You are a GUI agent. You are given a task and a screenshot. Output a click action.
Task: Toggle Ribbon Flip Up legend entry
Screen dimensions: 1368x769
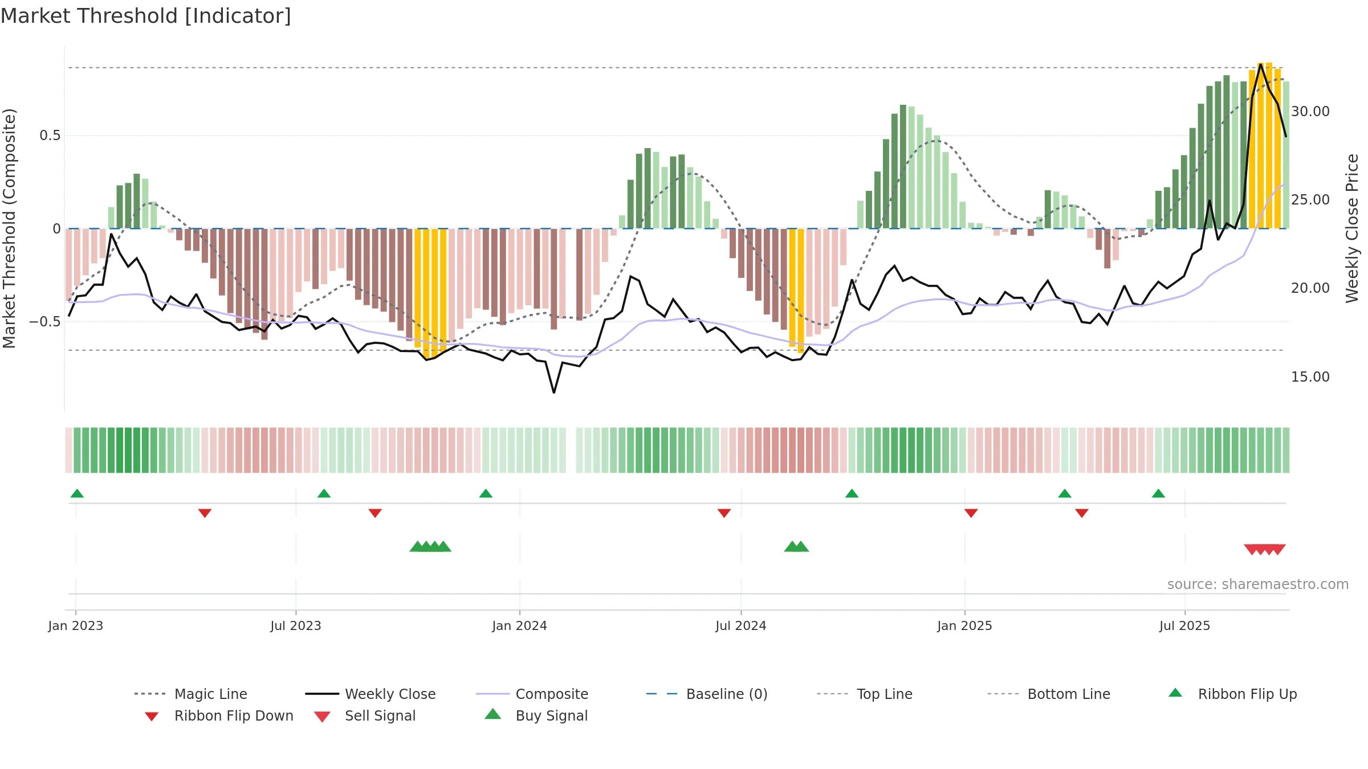[1233, 694]
